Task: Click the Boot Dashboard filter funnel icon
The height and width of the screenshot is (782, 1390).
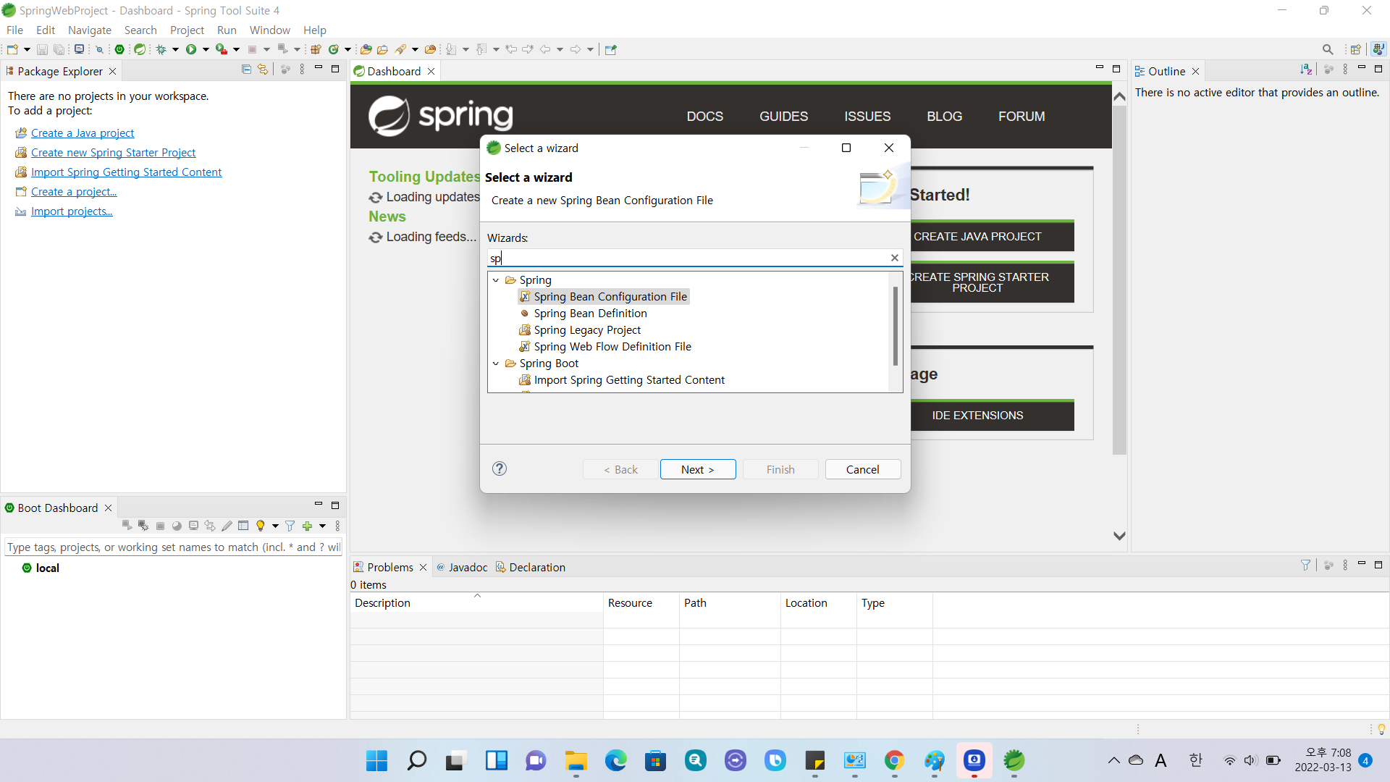Action: [x=290, y=526]
